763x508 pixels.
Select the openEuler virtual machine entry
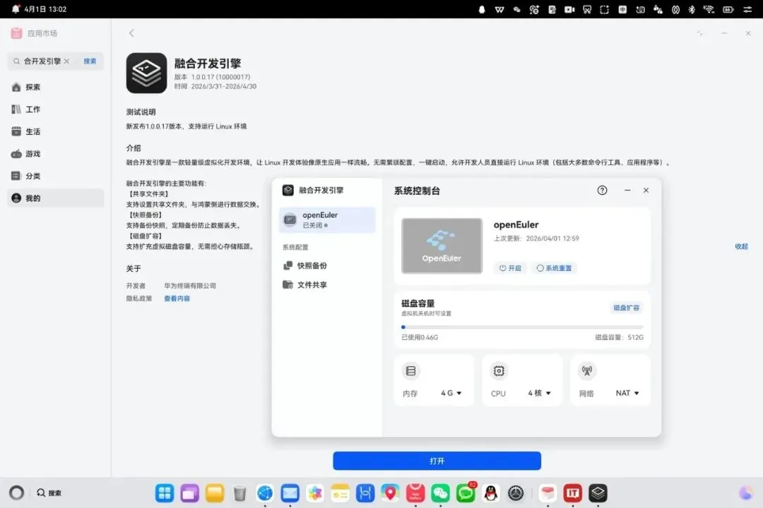pos(327,219)
